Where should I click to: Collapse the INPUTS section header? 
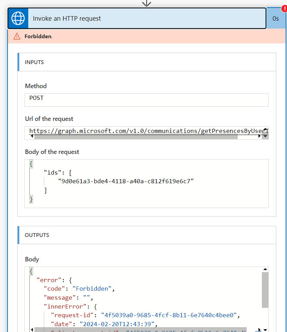coord(147,62)
